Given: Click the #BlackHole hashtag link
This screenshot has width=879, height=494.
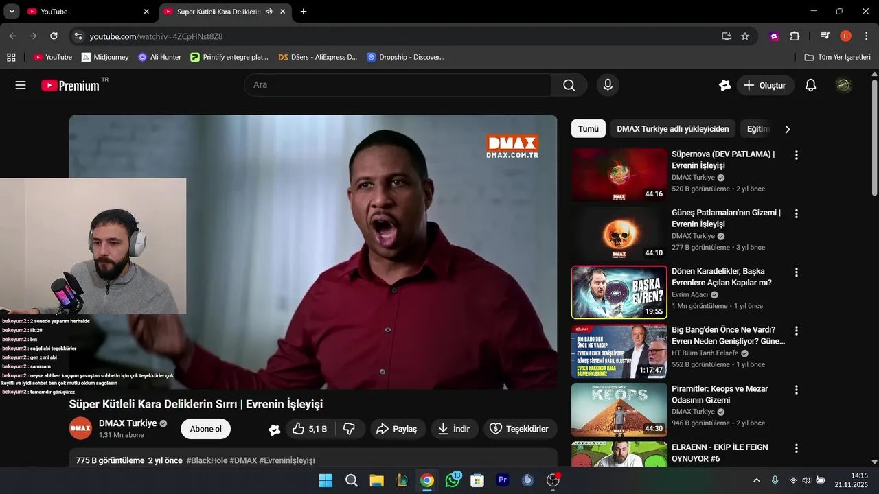Looking at the screenshot, I should click(207, 460).
